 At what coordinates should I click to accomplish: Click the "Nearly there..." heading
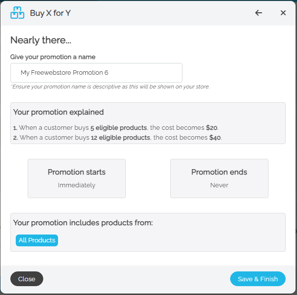click(41, 40)
